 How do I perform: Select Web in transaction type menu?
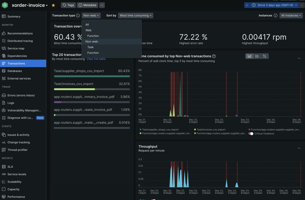pyautogui.click(x=112, y=30)
